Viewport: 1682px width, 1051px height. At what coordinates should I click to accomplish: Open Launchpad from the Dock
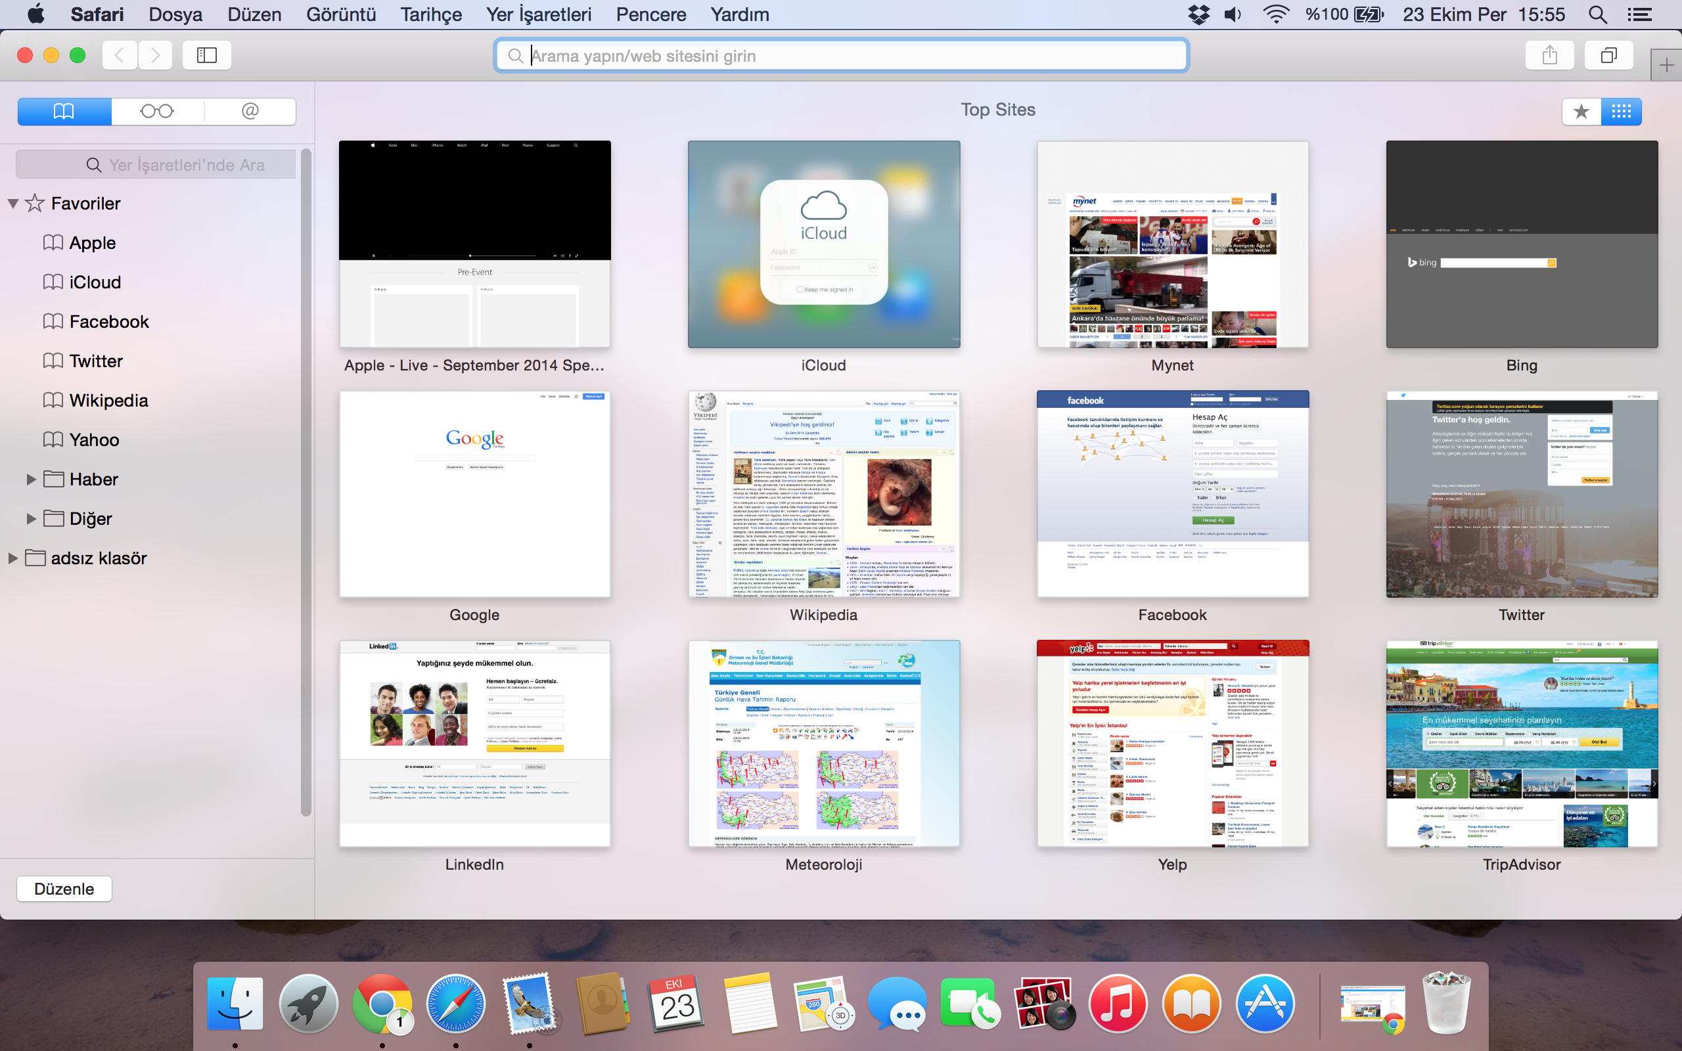tap(308, 1004)
